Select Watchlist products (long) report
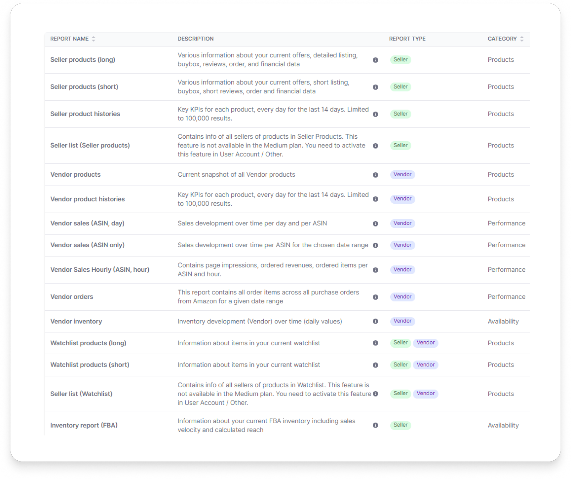Screen dimensions: 571x479 88,343
